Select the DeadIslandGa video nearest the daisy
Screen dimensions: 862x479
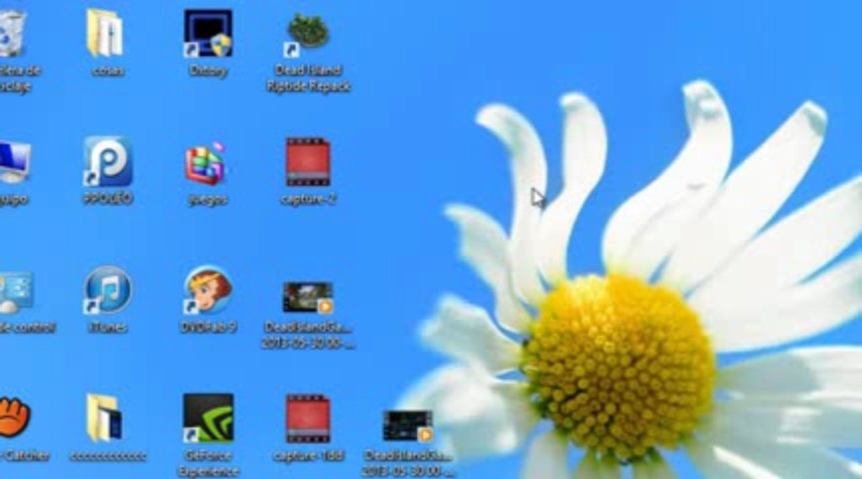point(408,426)
